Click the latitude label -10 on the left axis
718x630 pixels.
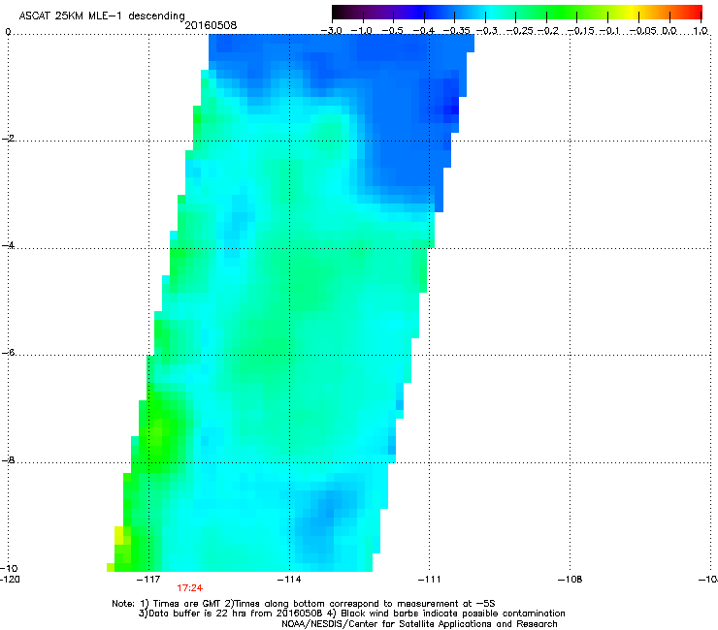pyautogui.click(x=9, y=568)
